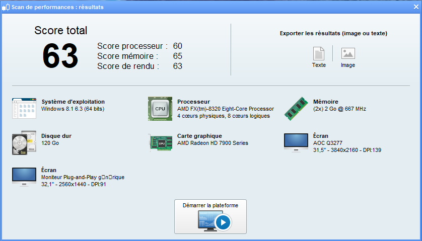Click the 'Processeur' heading
Image resolution: width=422 pixels, height=241 pixels.
(x=193, y=102)
